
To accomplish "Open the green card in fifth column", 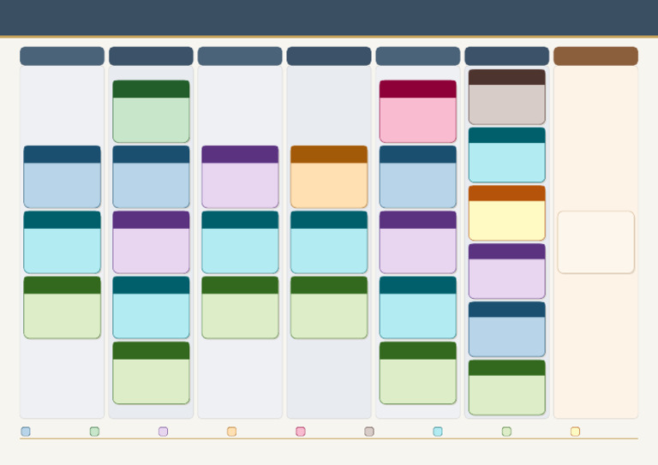I will tap(418, 373).
